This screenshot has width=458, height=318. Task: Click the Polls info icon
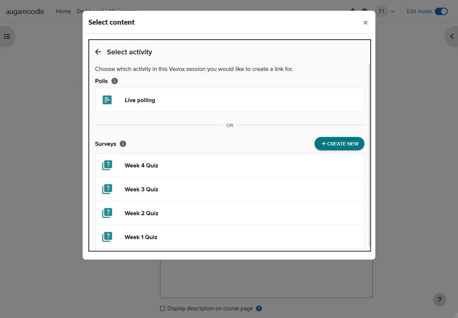coord(114,81)
